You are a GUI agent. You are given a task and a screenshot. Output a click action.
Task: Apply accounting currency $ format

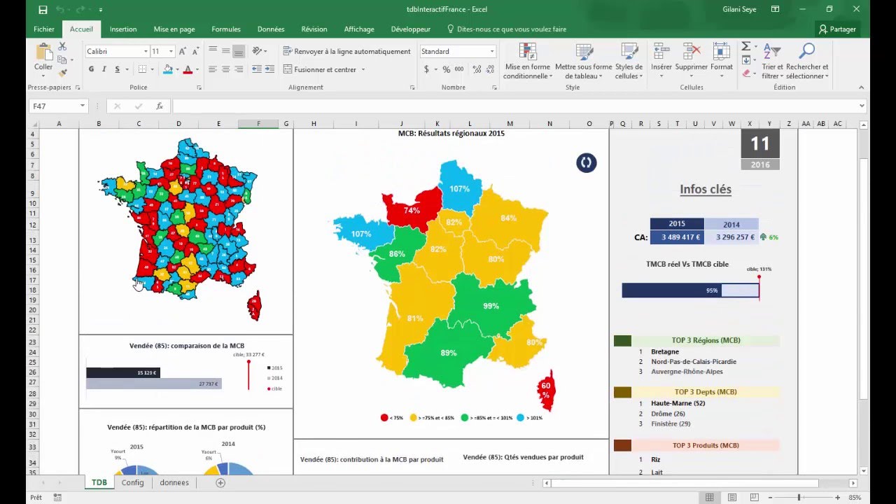[426, 69]
